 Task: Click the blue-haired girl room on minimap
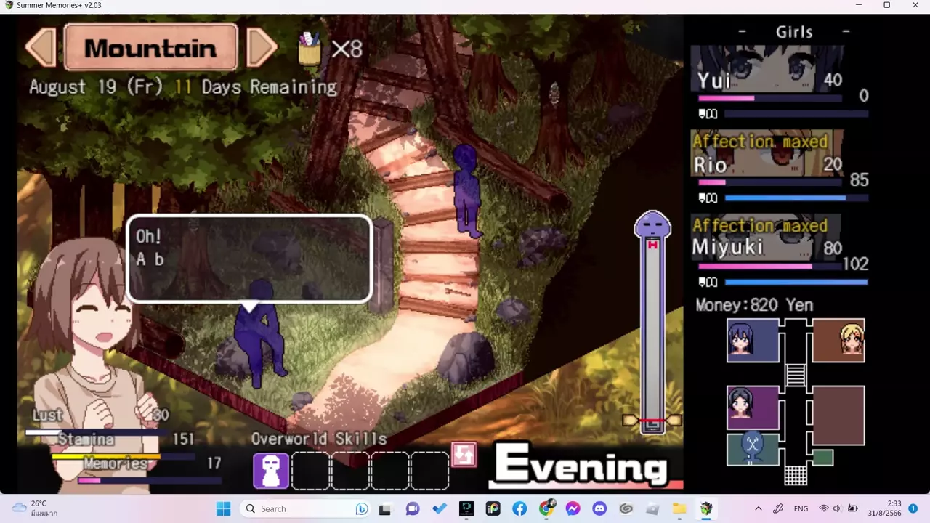click(753, 340)
